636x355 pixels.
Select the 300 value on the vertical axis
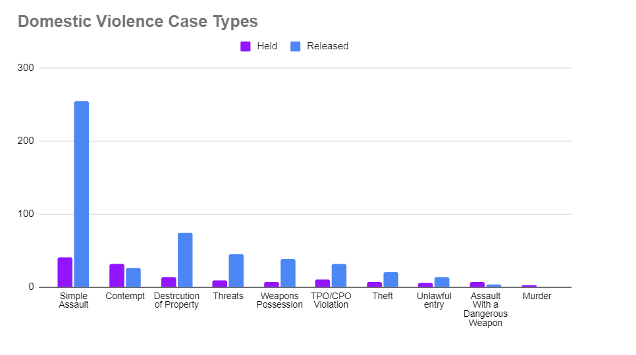(x=27, y=68)
